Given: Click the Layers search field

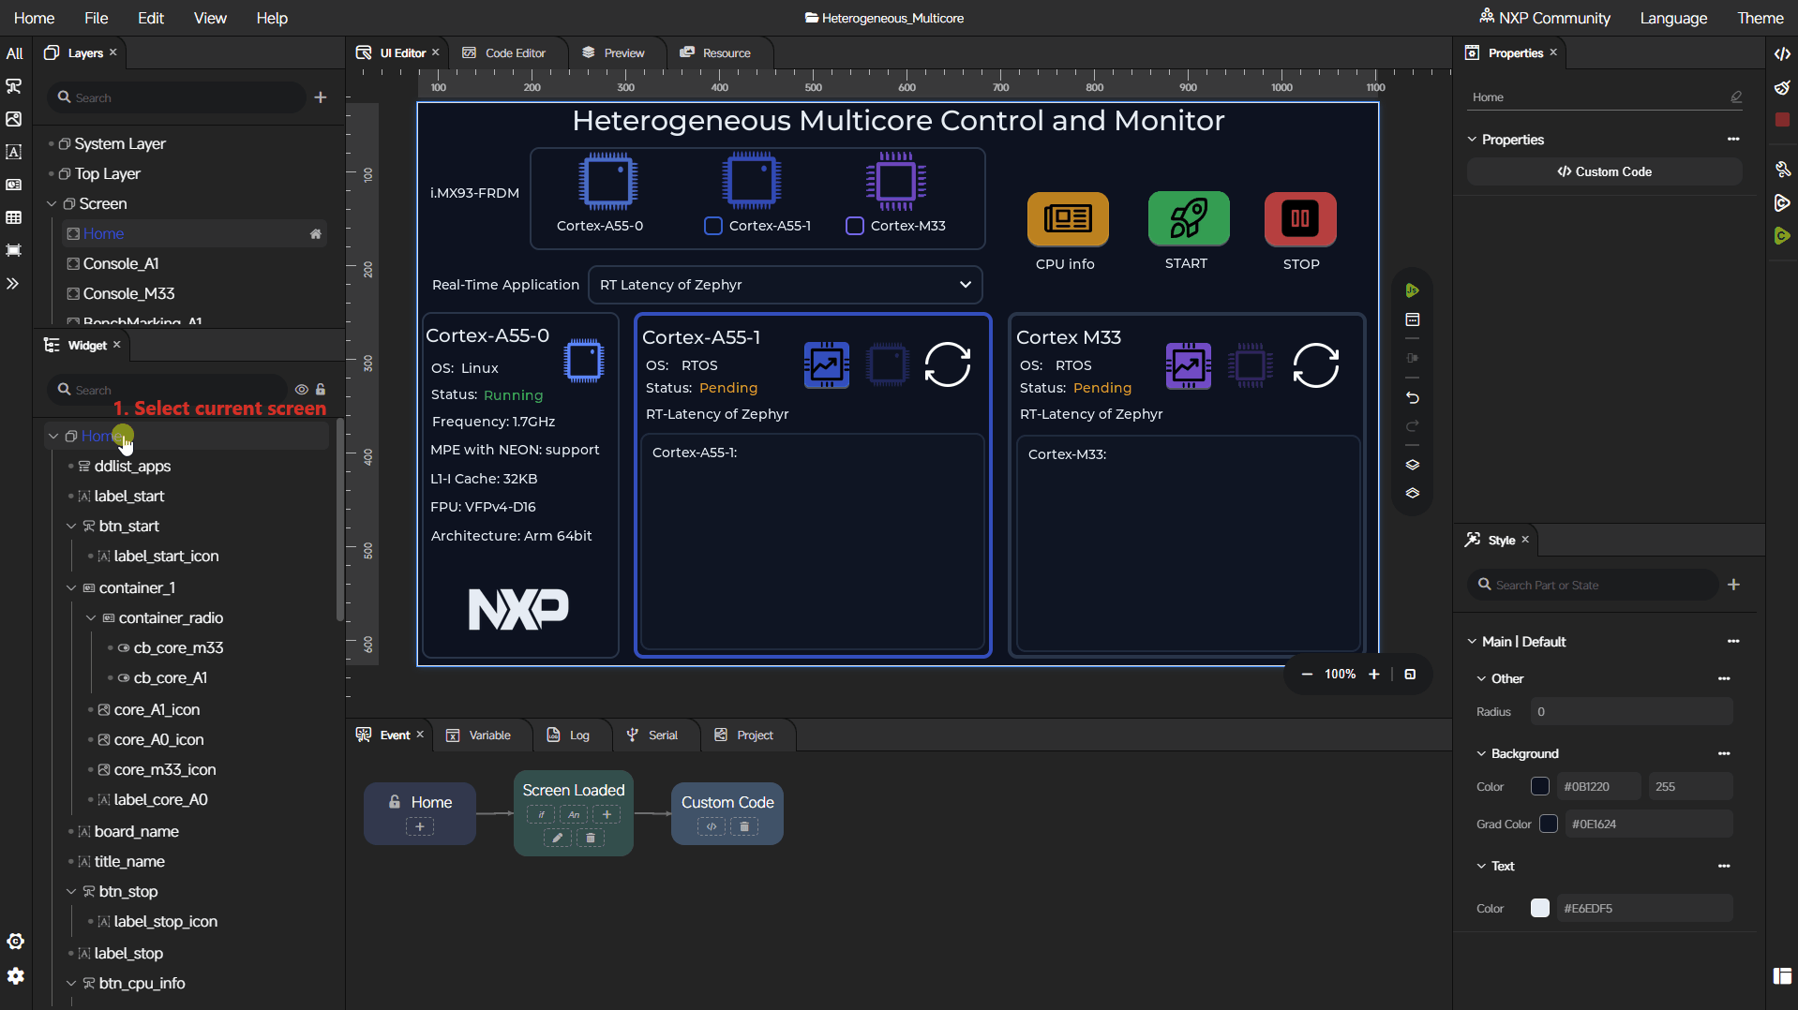Looking at the screenshot, I should (178, 97).
